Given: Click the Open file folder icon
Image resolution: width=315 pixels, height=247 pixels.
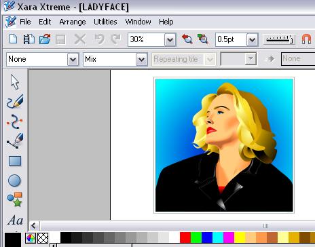Looking at the screenshot, I should point(45,39).
